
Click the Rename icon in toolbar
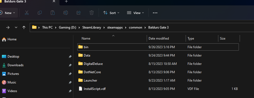click(x=66, y=13)
